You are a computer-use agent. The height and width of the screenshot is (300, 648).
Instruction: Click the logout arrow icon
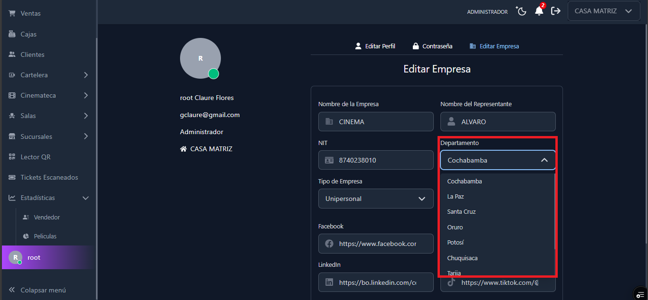(x=555, y=11)
